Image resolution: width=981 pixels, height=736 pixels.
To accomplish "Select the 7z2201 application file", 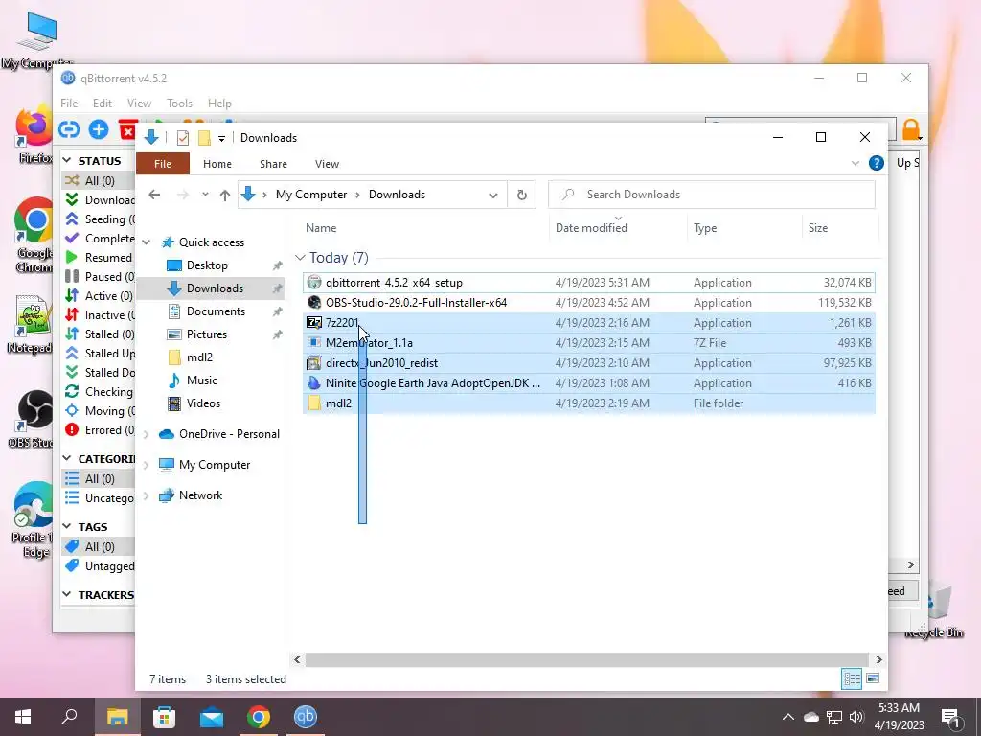I will 589,322.
